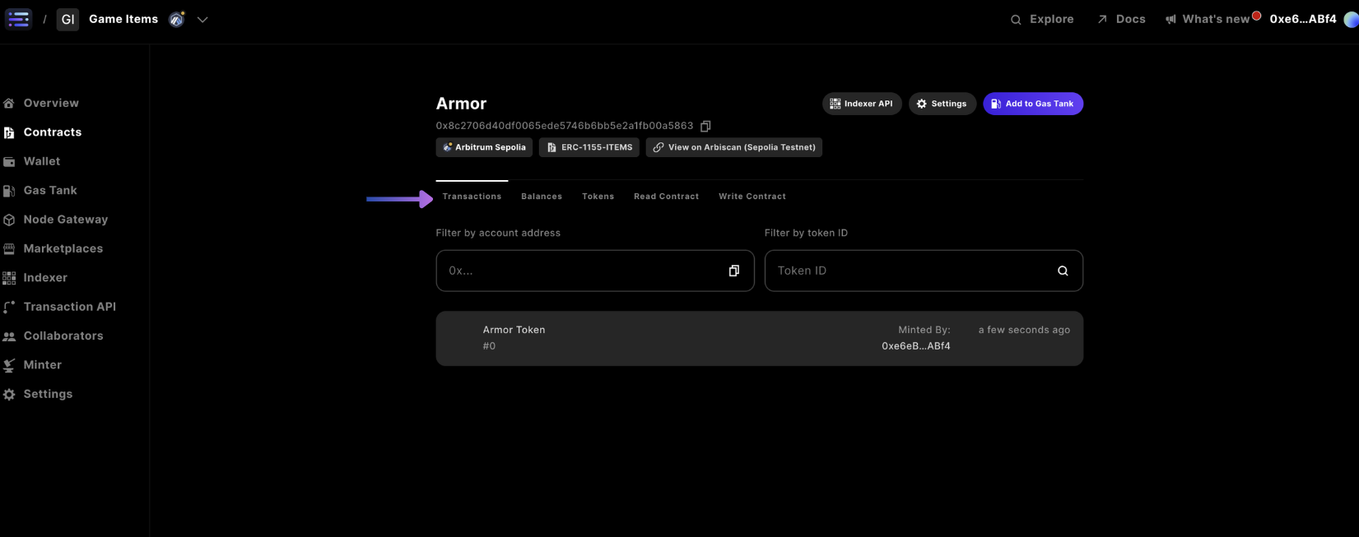Screen dimensions: 1359x537
Task: Switch to the Write Contract tab
Action: [x=752, y=197]
